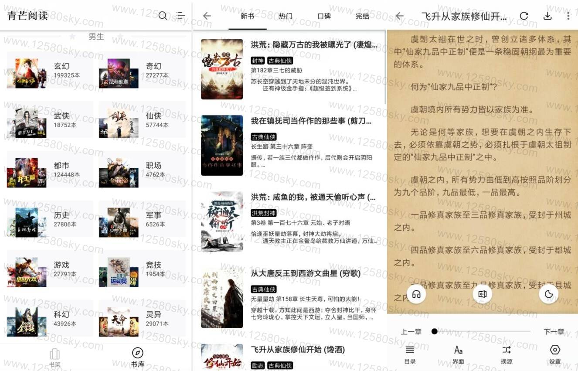Tap the center floating reader button
The image size is (578, 371).
tap(482, 294)
